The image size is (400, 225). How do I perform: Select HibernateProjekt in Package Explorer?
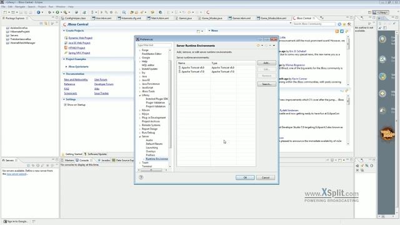click(20, 32)
